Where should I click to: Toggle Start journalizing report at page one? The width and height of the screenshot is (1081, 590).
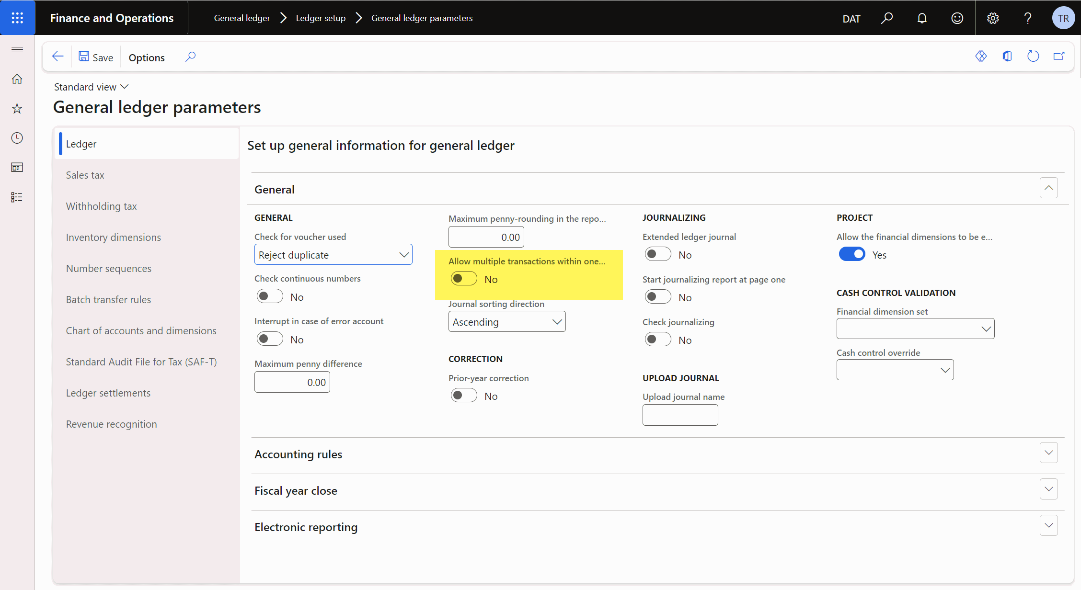658,297
